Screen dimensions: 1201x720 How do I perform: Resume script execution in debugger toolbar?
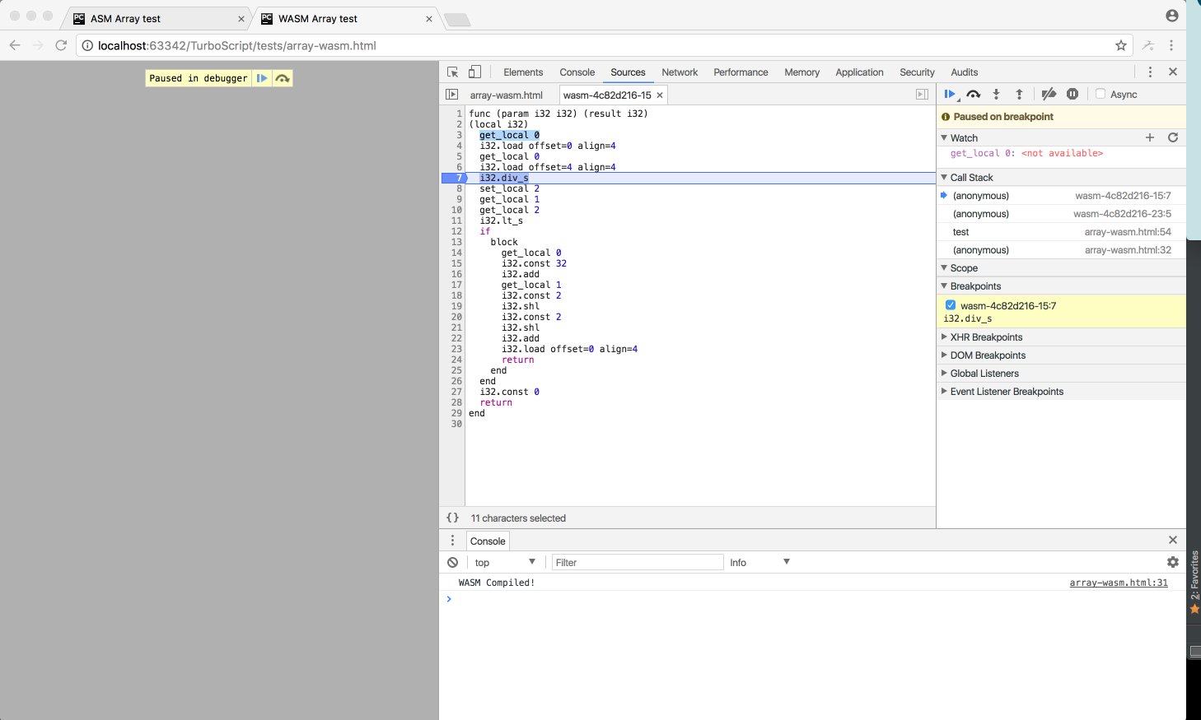click(x=950, y=95)
